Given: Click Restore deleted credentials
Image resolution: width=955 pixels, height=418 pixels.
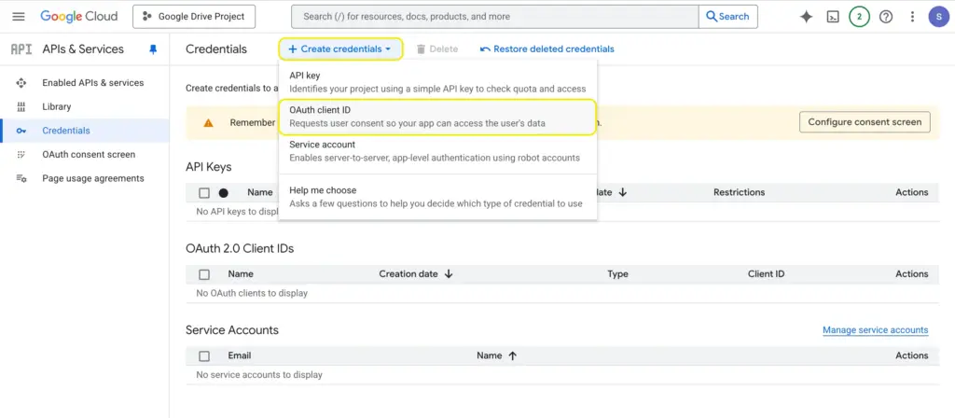Looking at the screenshot, I should (547, 49).
